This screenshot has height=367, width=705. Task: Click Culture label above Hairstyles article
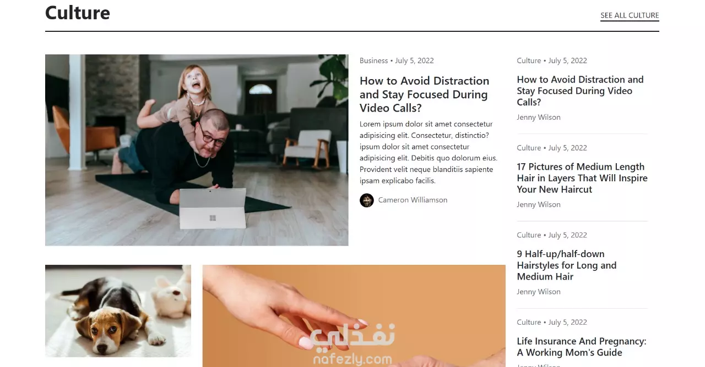[x=529, y=235]
